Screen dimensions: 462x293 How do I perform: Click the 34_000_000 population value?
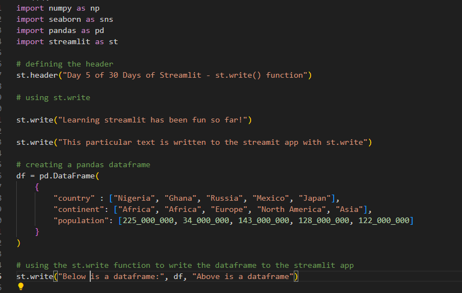206,220
